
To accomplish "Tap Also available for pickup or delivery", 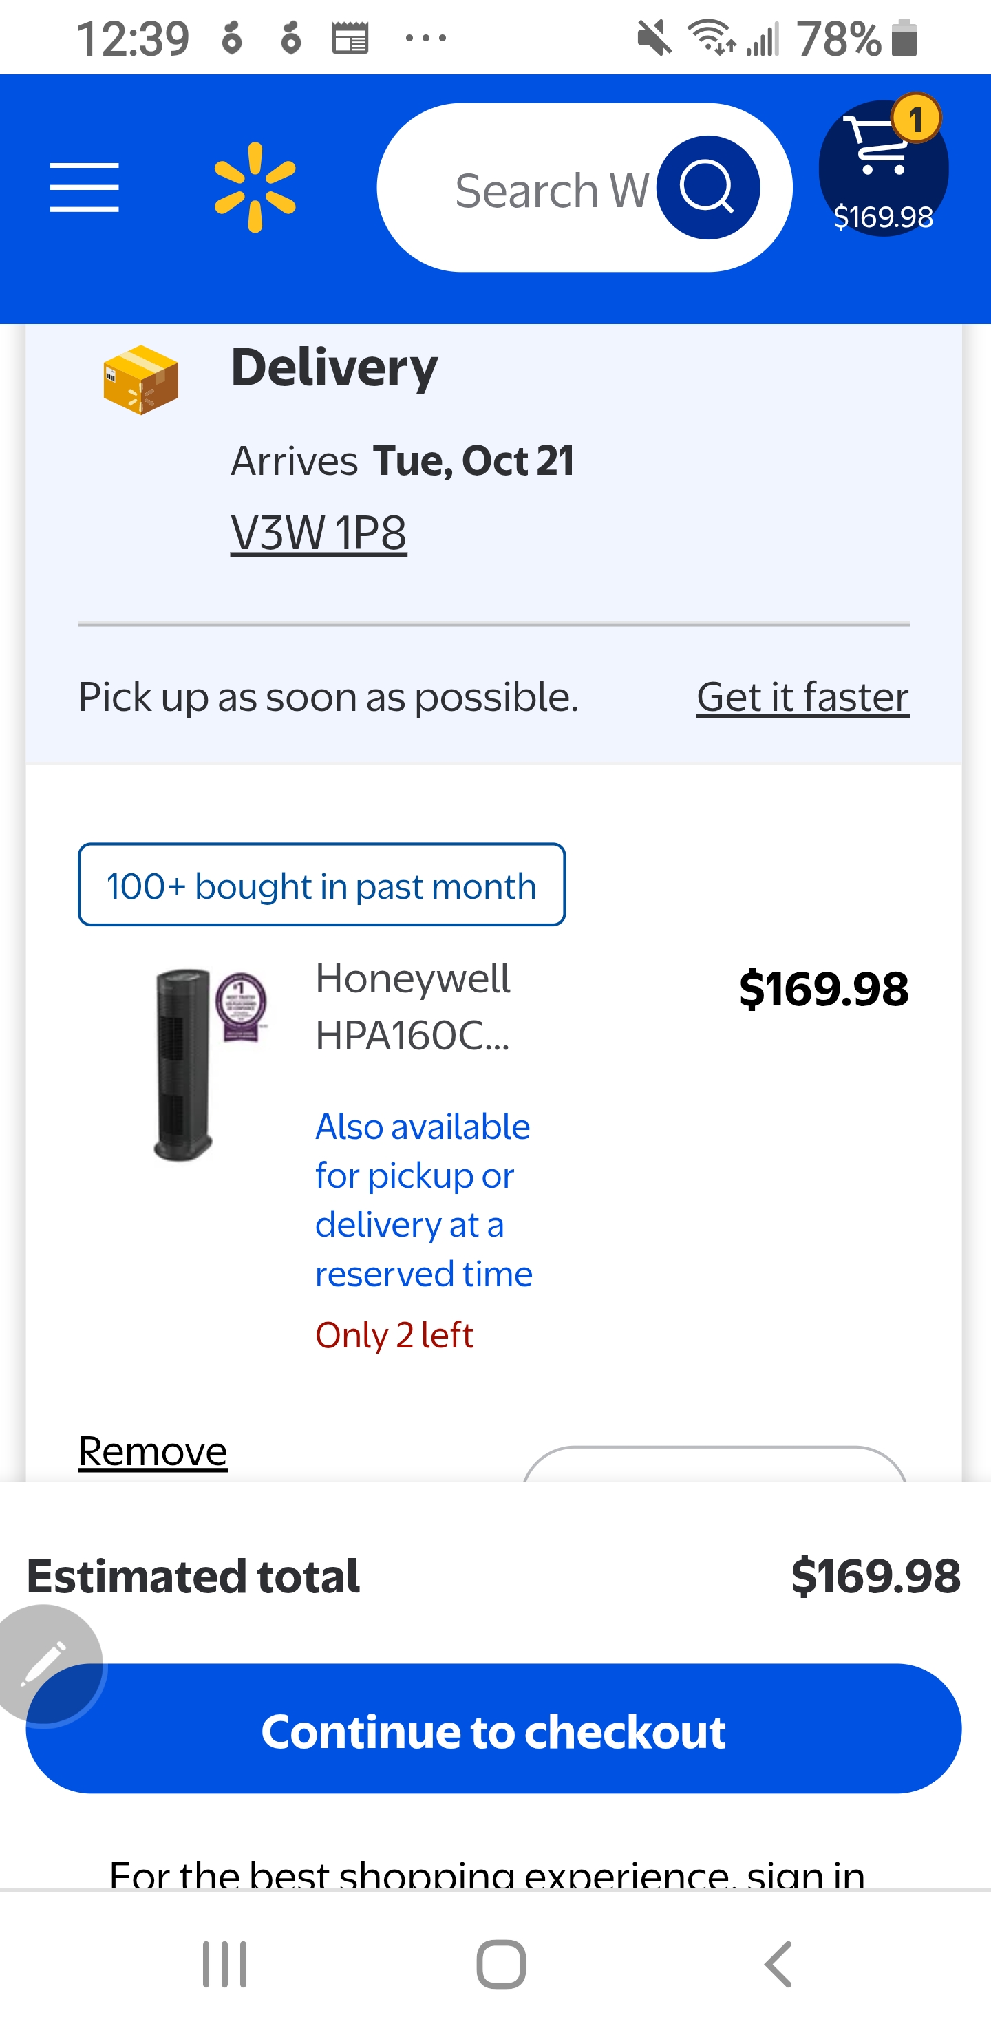I will point(424,1199).
